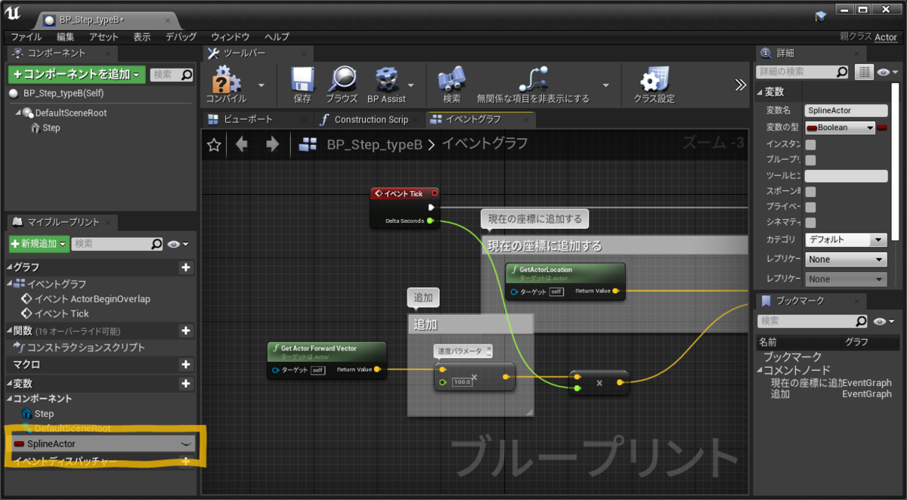Click the +新規追加 button
The height and width of the screenshot is (500, 907).
click(x=39, y=244)
